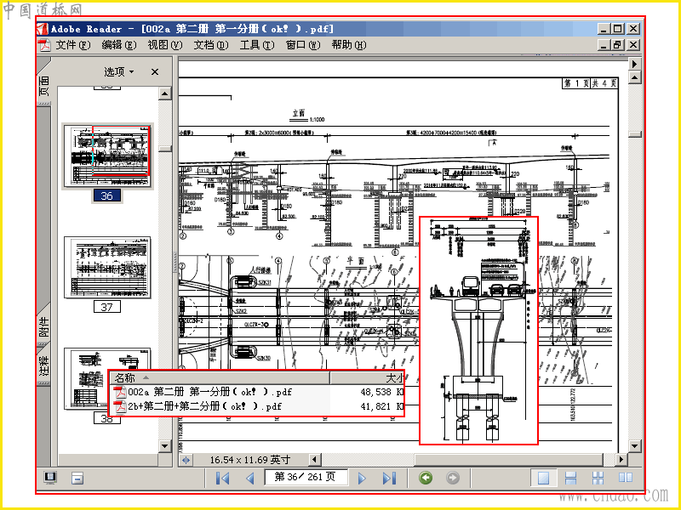This screenshot has height=510, width=681.
Task: Click document vertical scroll up arrow
Action: tap(635, 77)
